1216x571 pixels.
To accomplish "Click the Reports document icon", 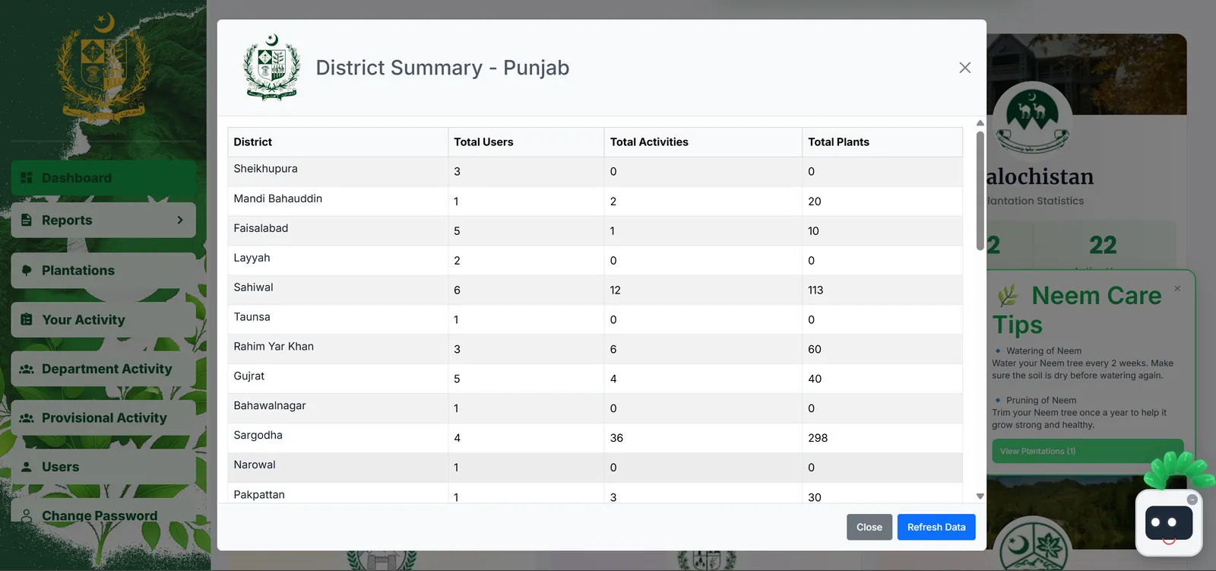I will pyautogui.click(x=27, y=220).
